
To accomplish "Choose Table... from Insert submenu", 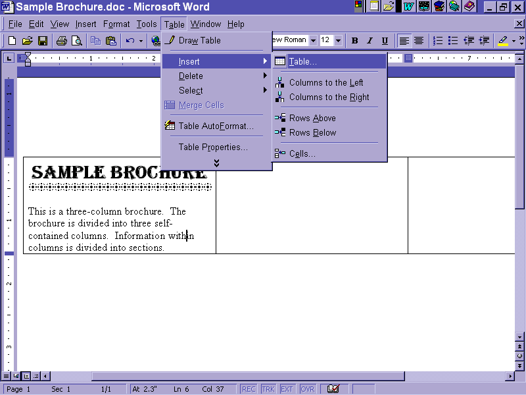I will click(302, 61).
